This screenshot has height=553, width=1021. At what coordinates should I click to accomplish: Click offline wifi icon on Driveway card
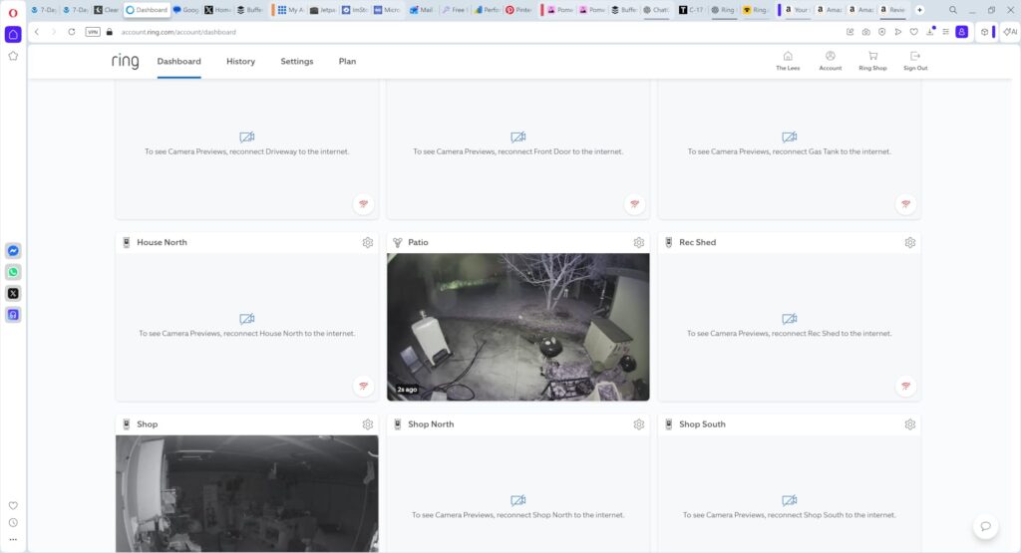pos(363,203)
